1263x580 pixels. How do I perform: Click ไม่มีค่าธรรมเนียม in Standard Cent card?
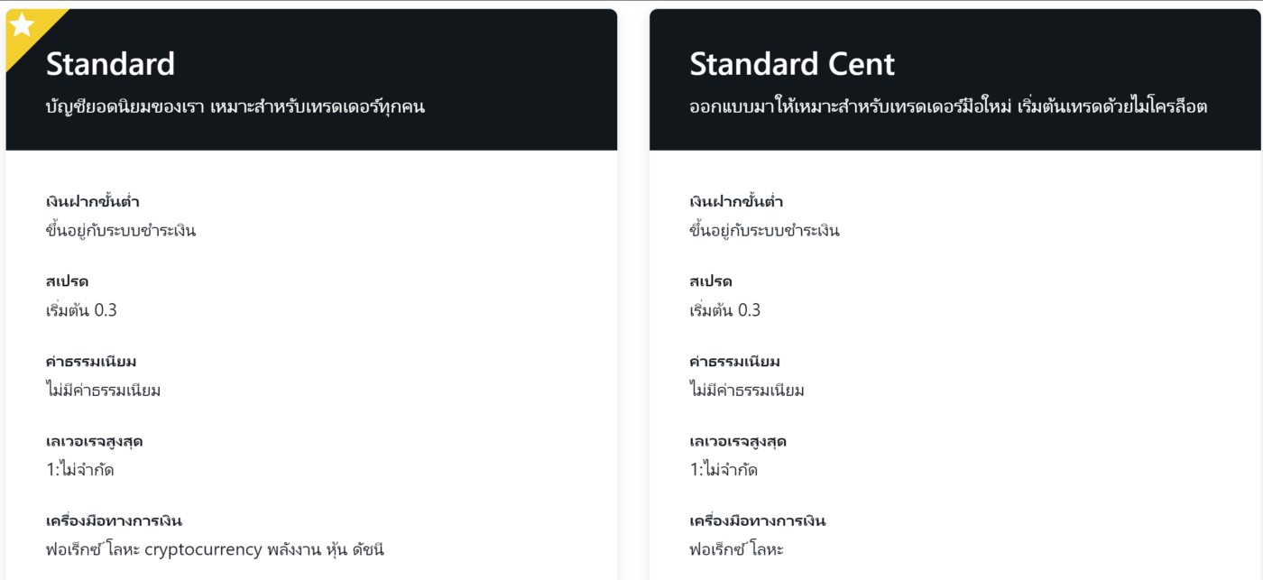click(747, 391)
